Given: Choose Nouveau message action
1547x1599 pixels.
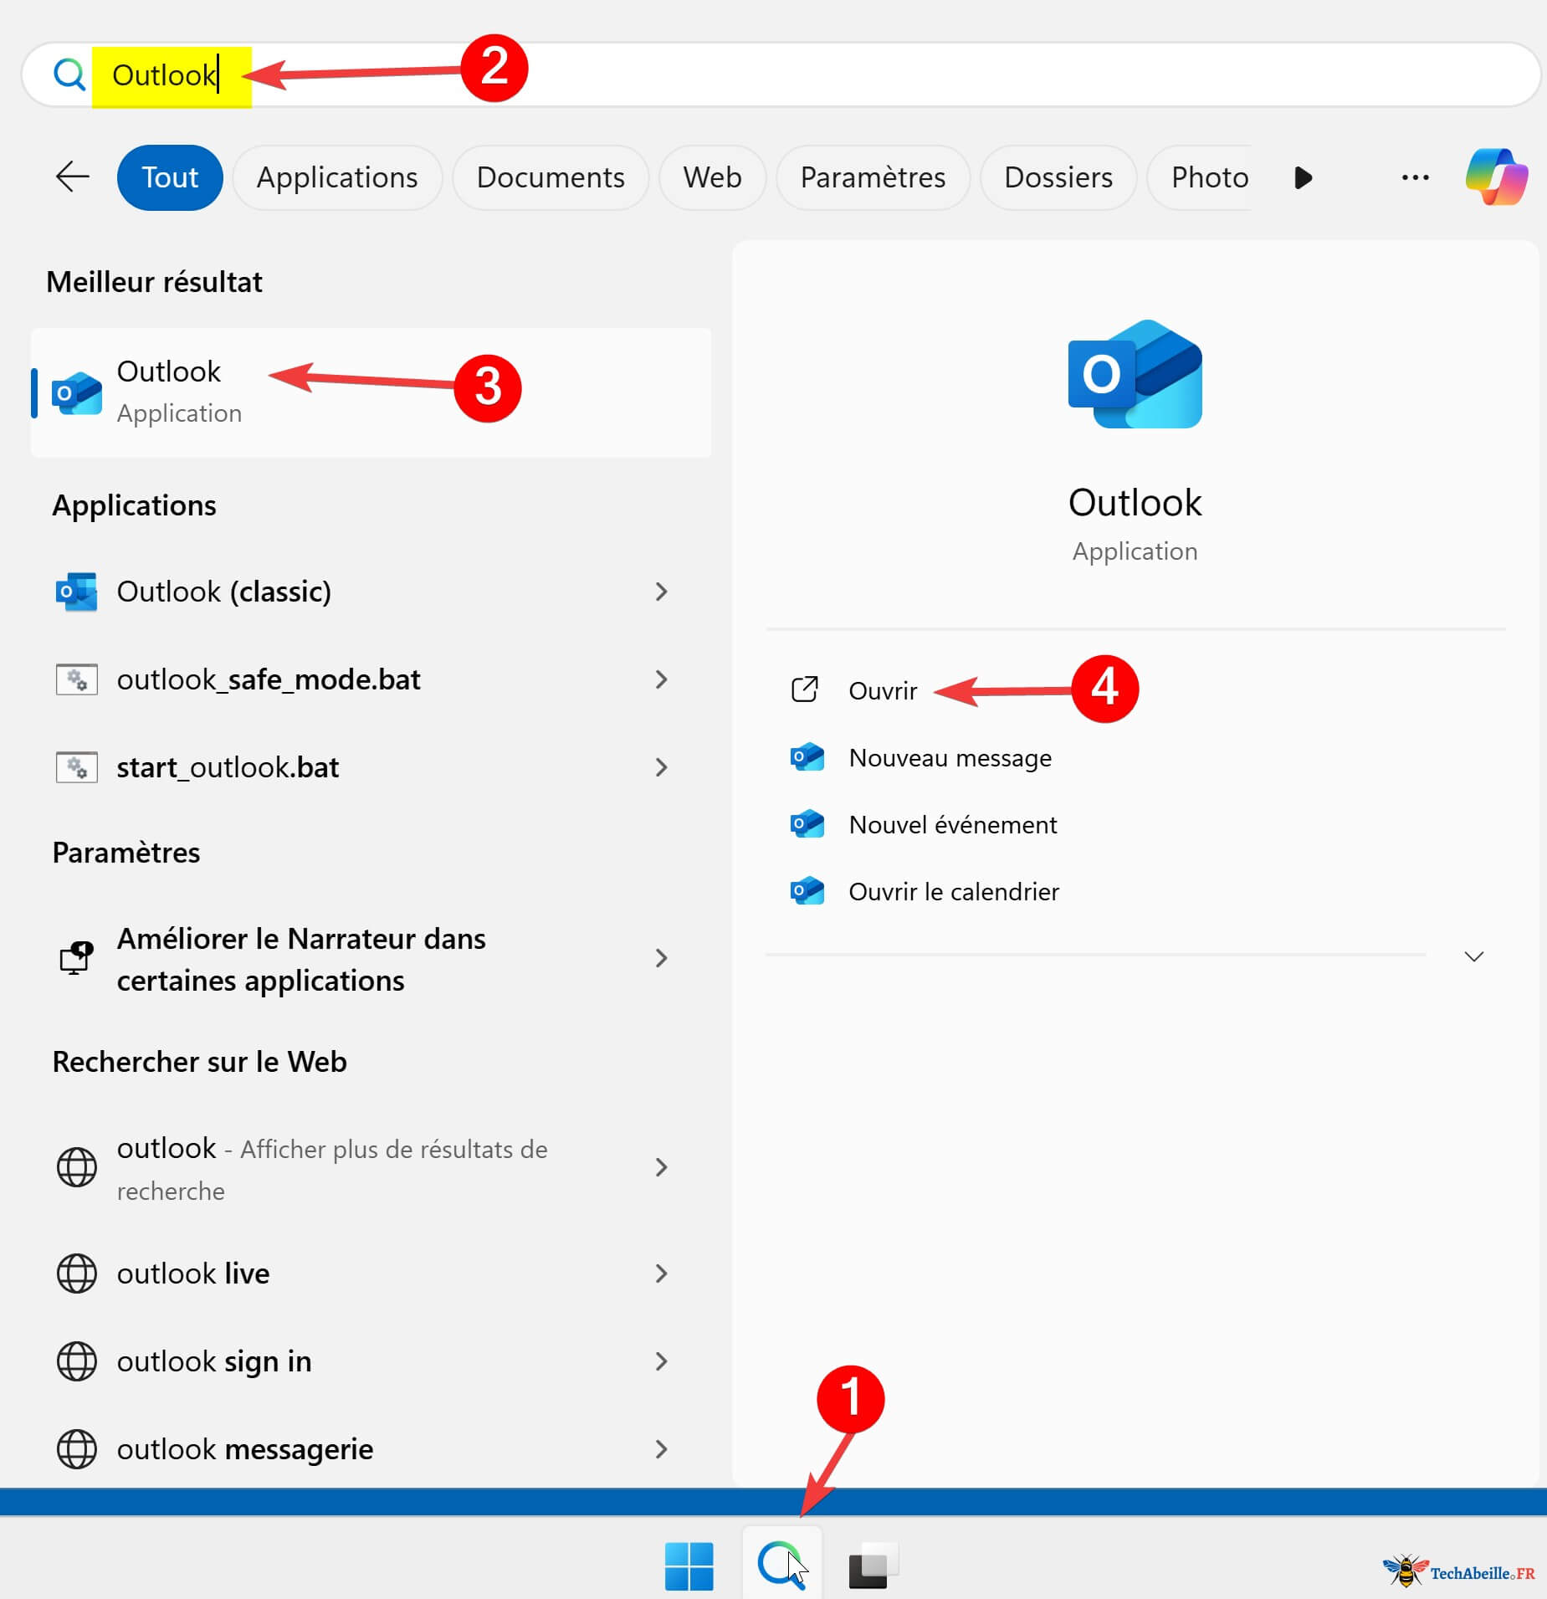Looking at the screenshot, I should tap(950, 757).
